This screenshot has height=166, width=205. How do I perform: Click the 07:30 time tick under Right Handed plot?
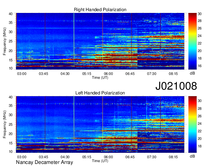click(x=152, y=74)
